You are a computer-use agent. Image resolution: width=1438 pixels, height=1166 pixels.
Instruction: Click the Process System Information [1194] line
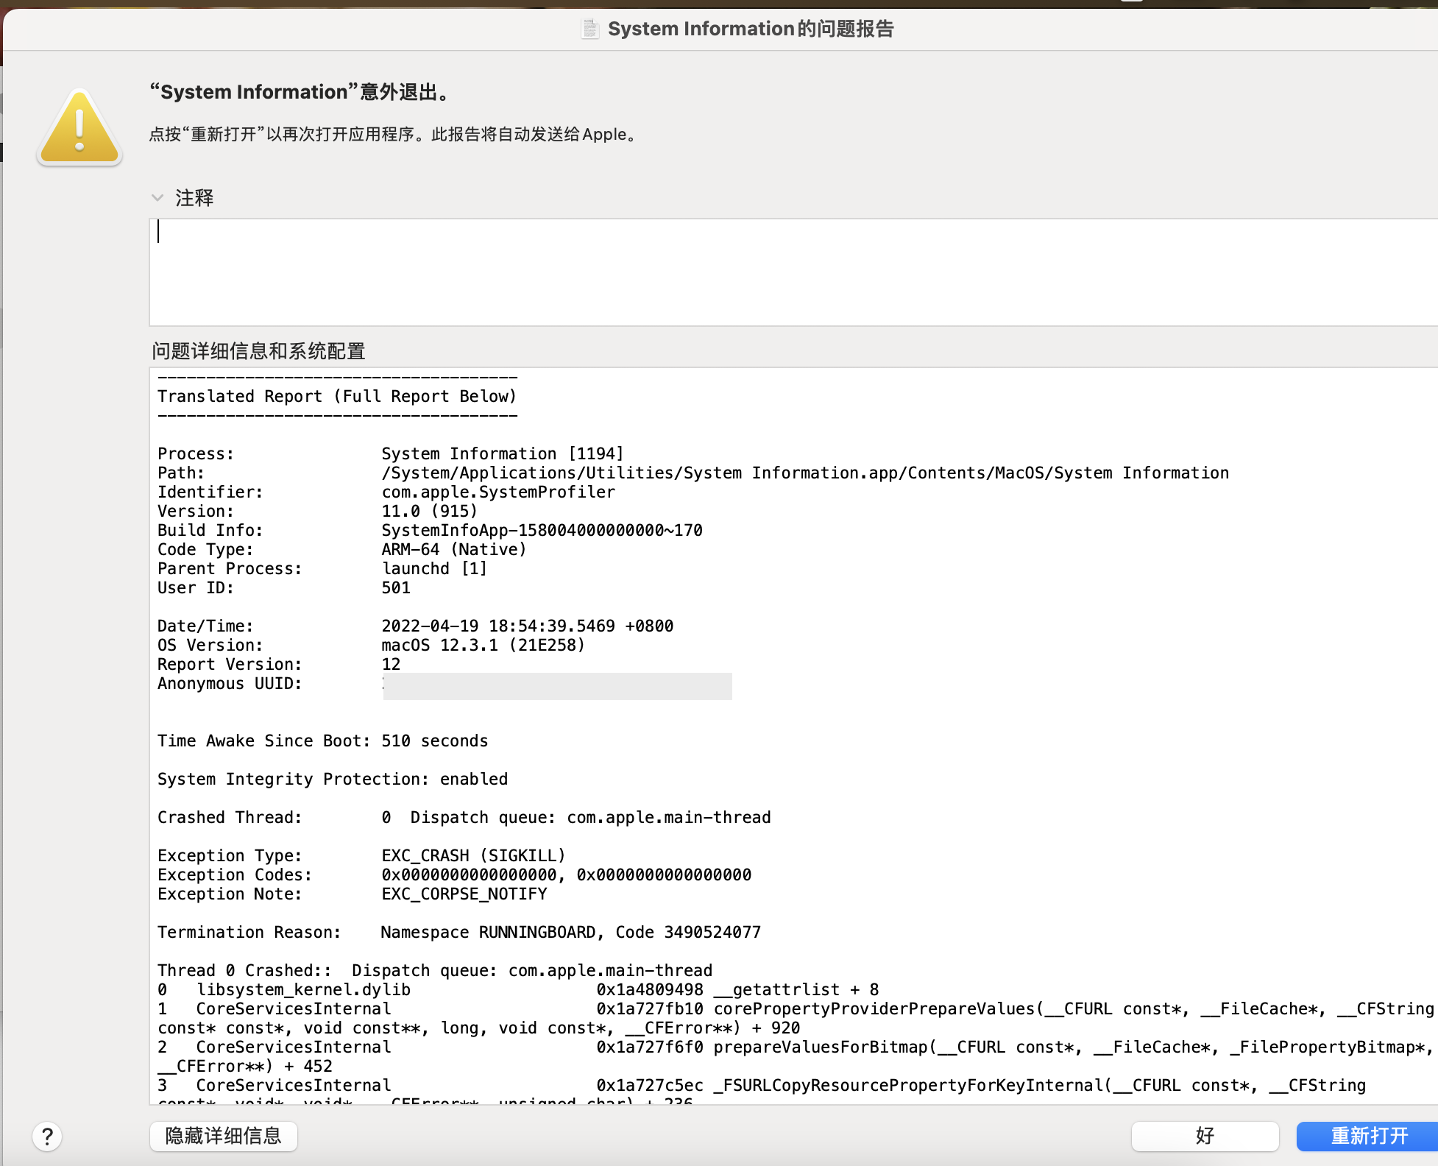coord(502,453)
